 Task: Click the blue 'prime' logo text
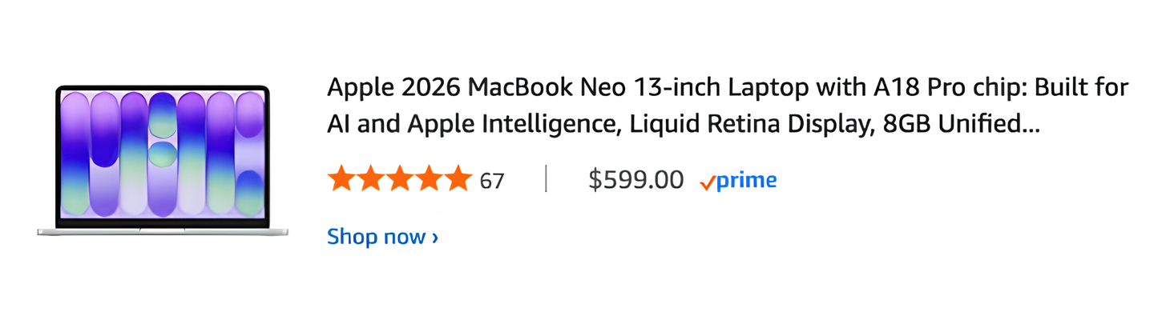[747, 181]
